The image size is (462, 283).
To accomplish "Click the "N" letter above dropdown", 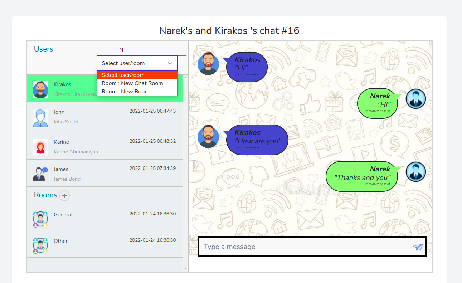I will coord(121,50).
